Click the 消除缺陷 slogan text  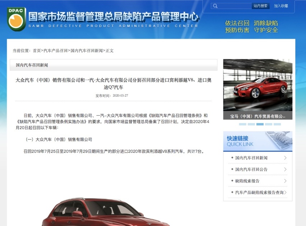tap(266, 23)
